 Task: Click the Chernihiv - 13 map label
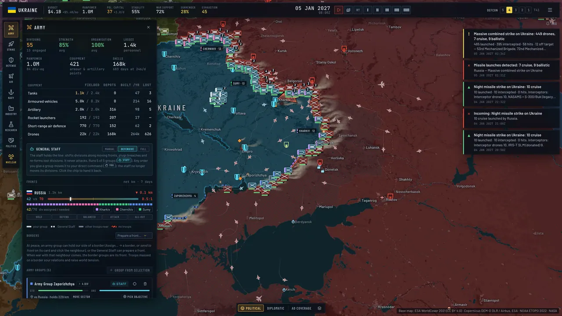[212, 49]
